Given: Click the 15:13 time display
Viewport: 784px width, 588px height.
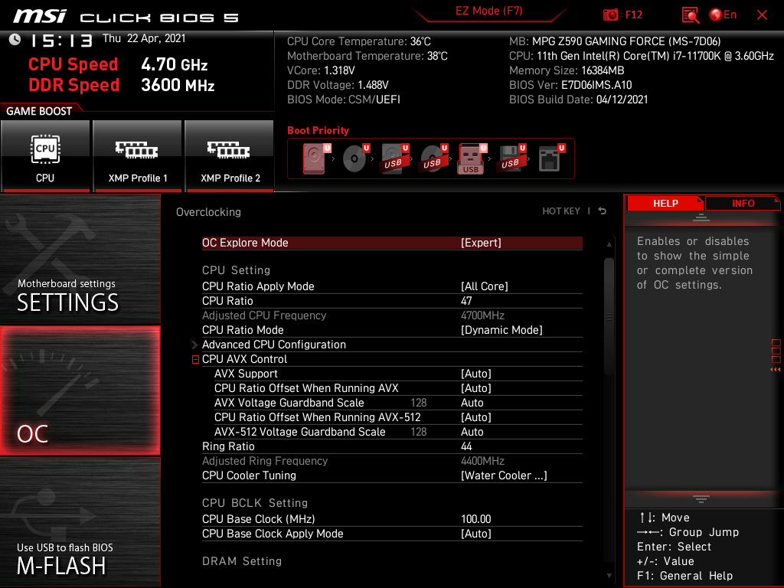Looking at the screenshot, I should click(x=61, y=40).
